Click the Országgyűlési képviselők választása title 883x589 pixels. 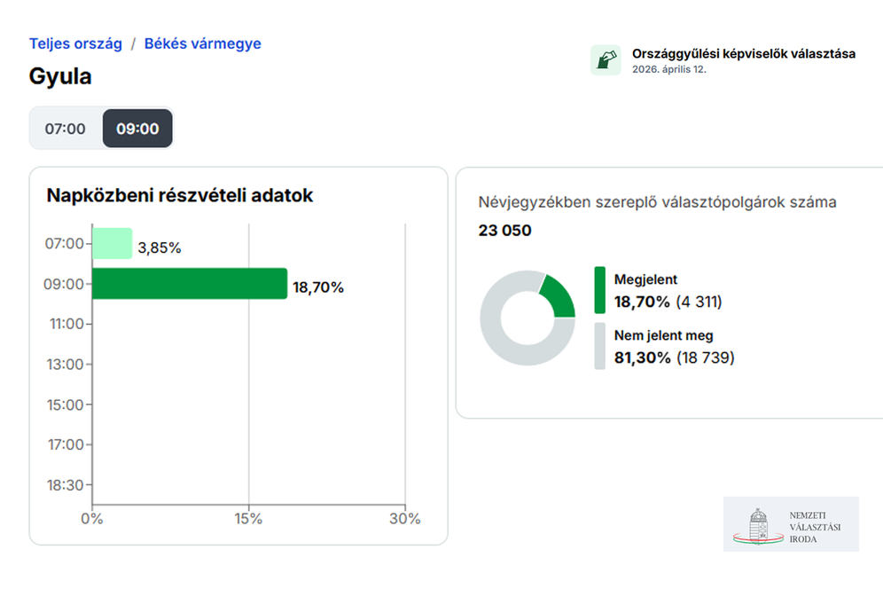tap(743, 53)
